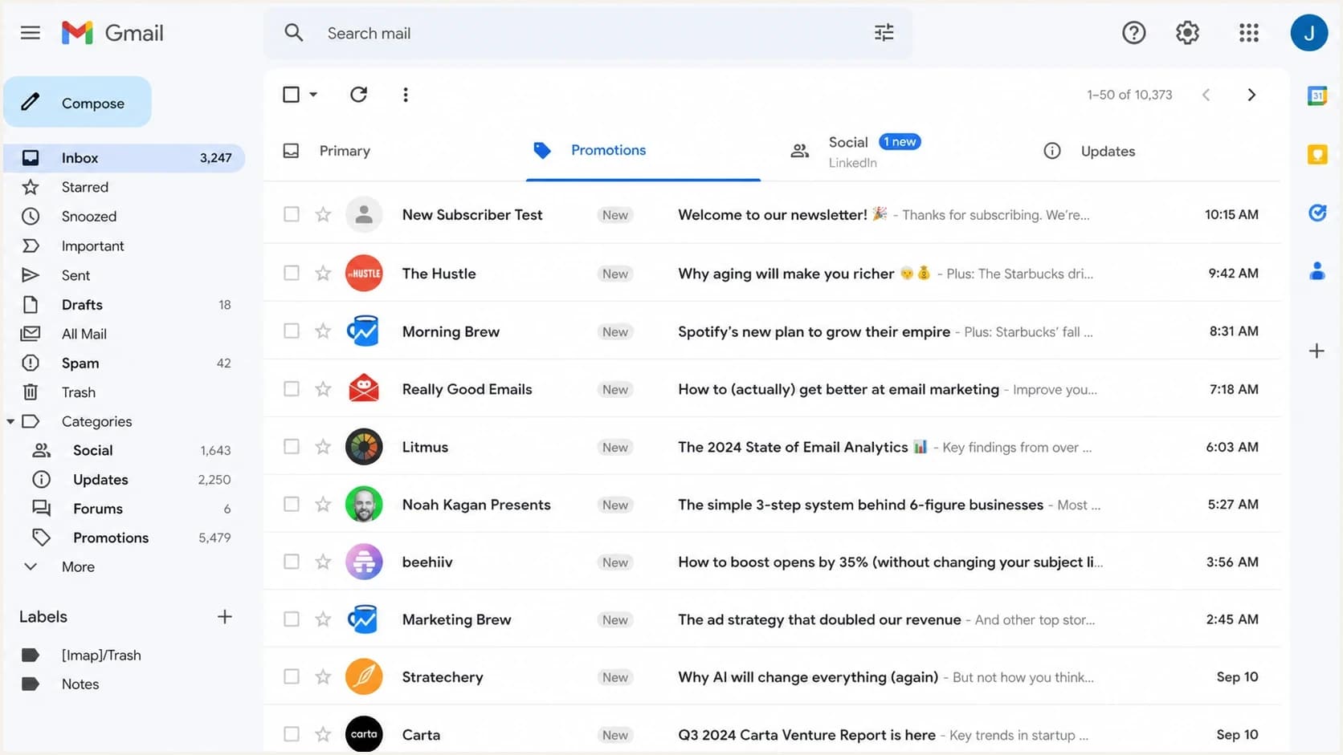
Task: Switch to the Primary tab
Action: coord(345,151)
